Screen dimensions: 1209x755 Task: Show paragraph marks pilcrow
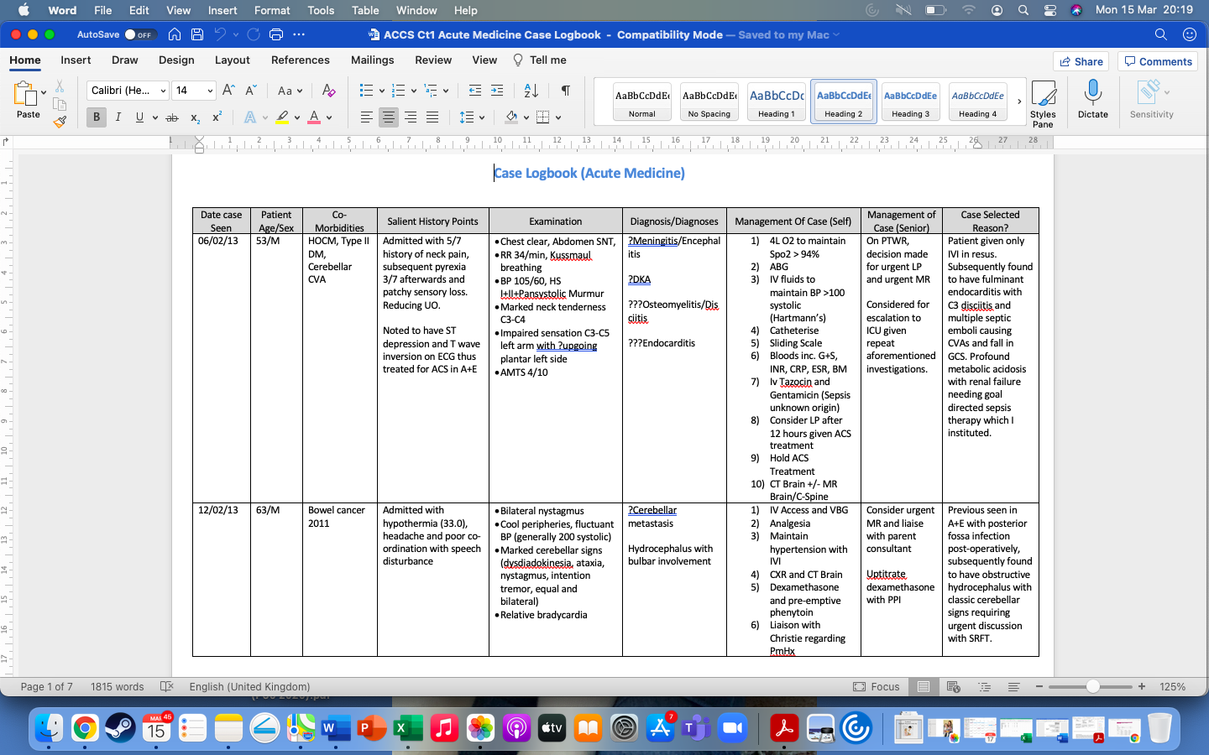(565, 91)
